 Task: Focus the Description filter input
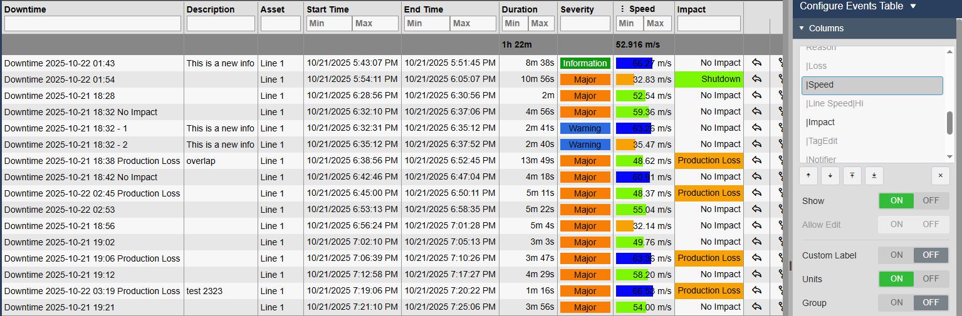[221, 23]
